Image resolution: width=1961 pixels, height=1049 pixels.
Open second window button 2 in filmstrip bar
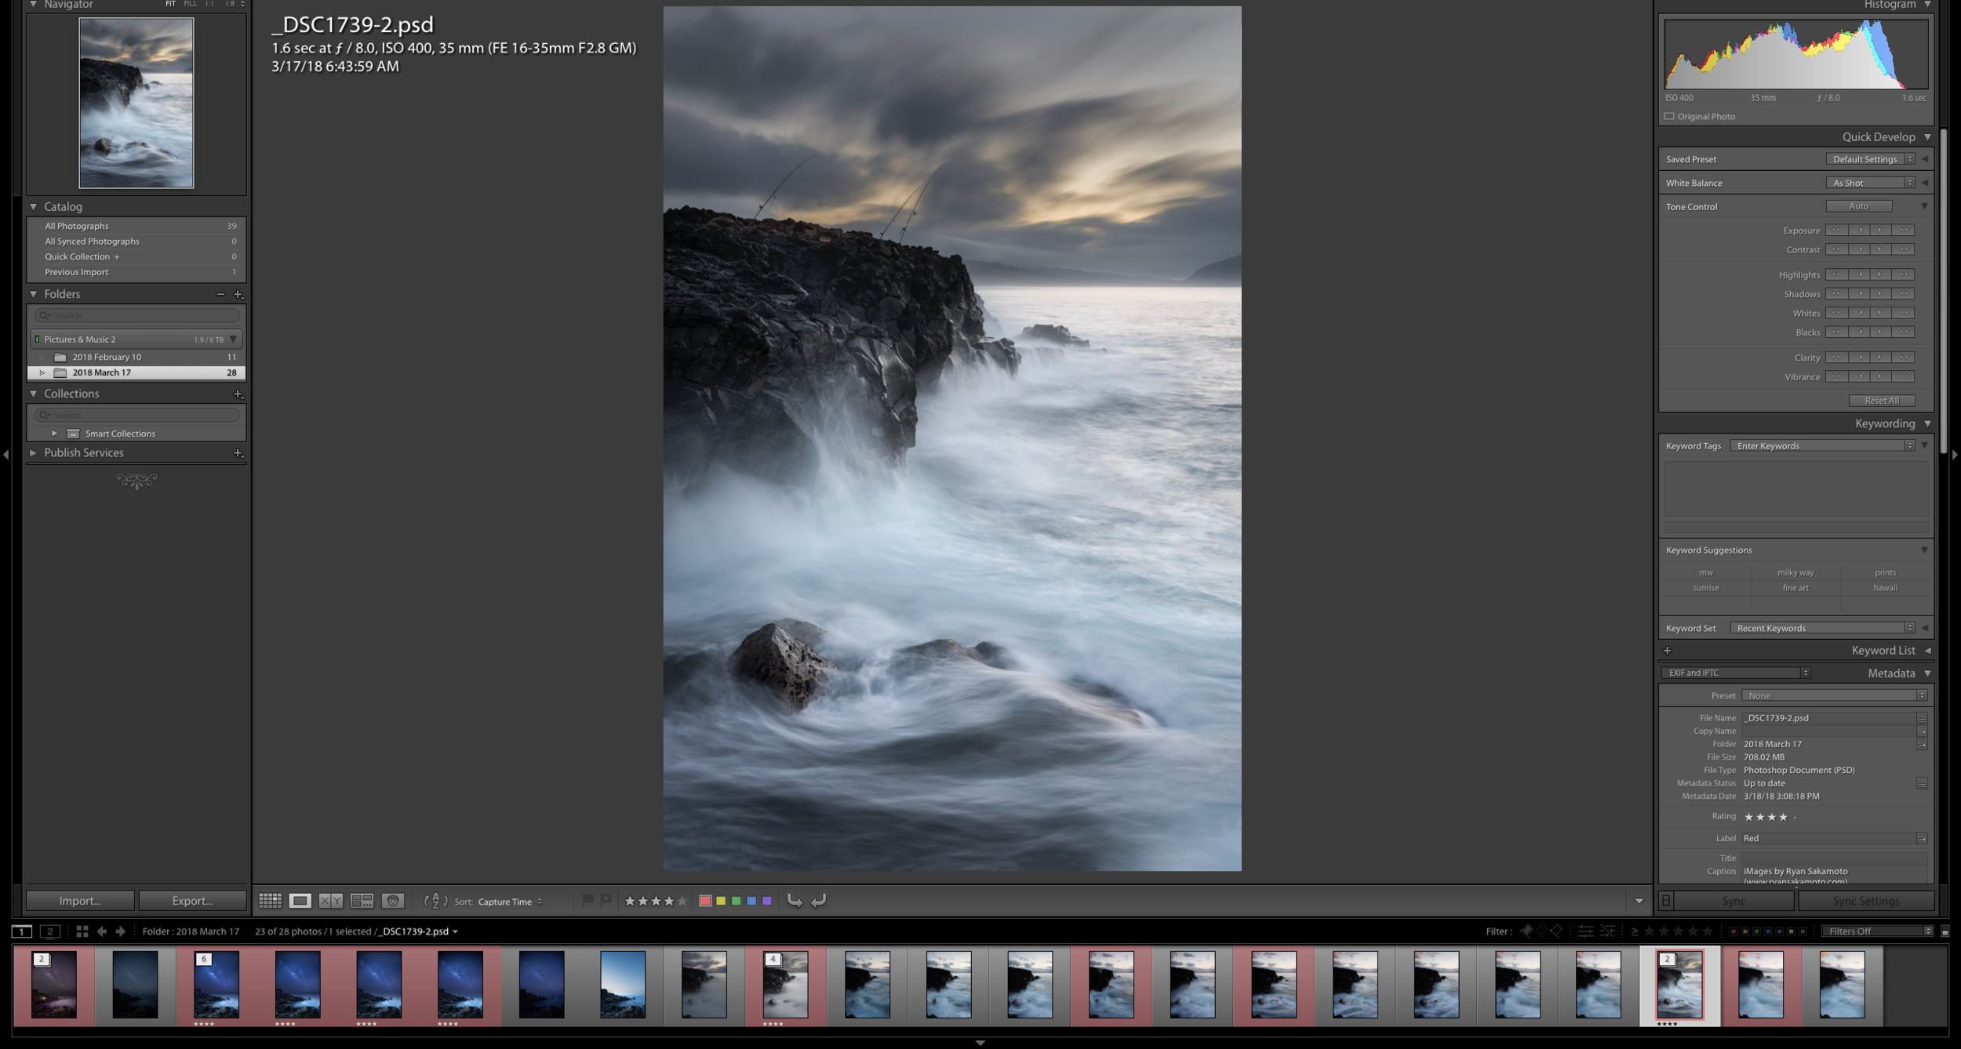pyautogui.click(x=50, y=931)
